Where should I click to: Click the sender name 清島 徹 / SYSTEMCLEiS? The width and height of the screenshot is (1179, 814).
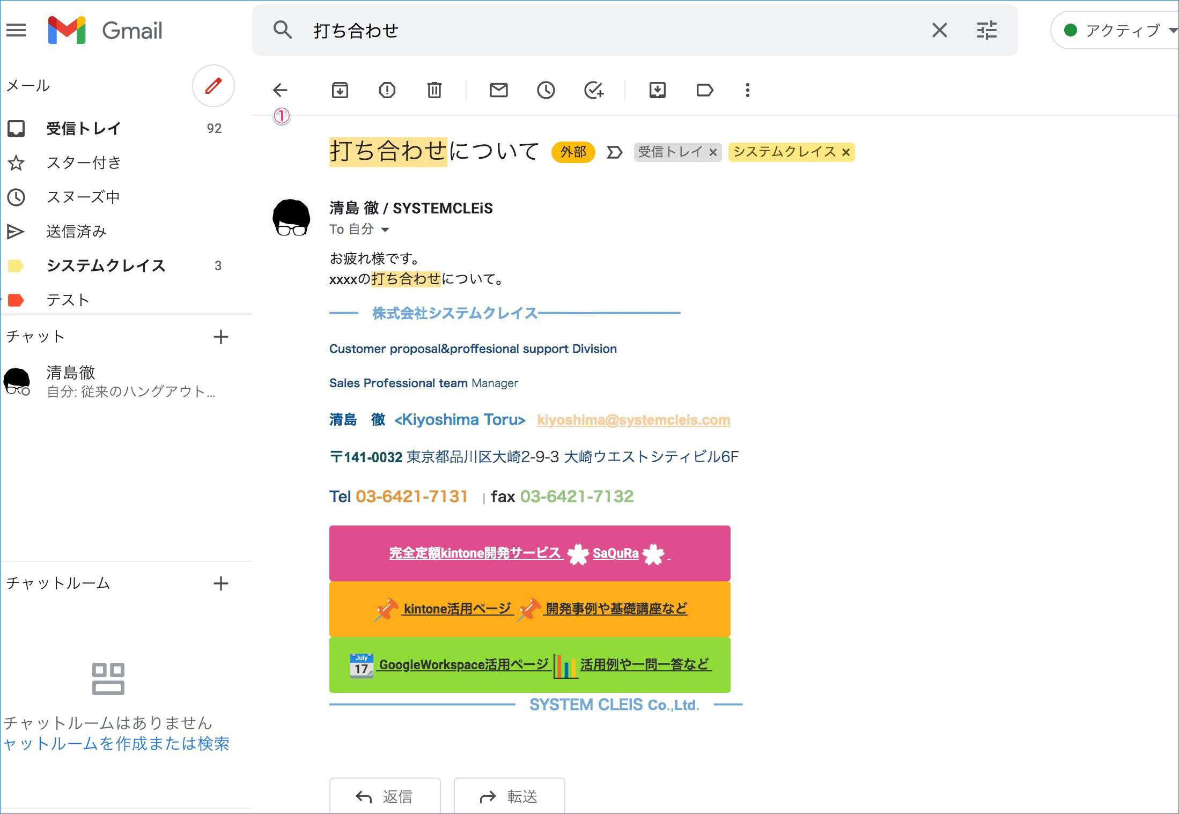coord(411,208)
